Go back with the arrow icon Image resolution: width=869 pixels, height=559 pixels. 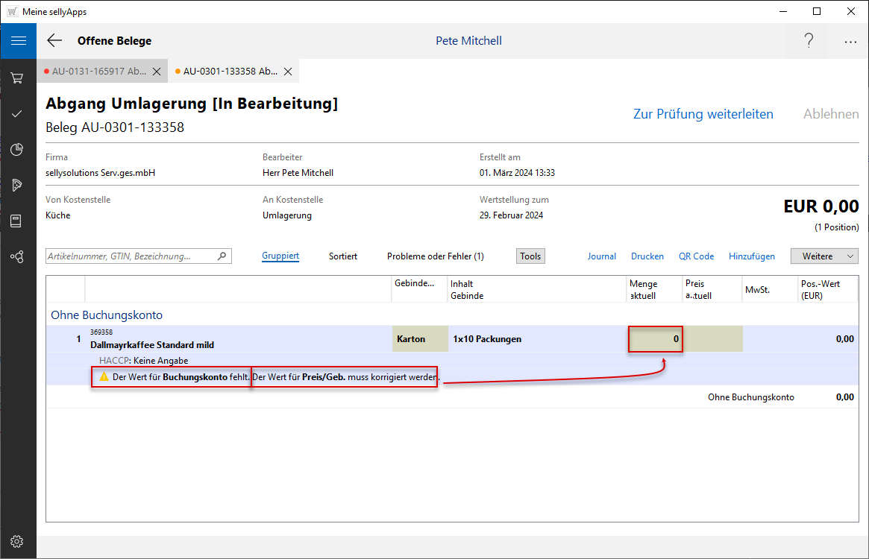click(x=54, y=41)
